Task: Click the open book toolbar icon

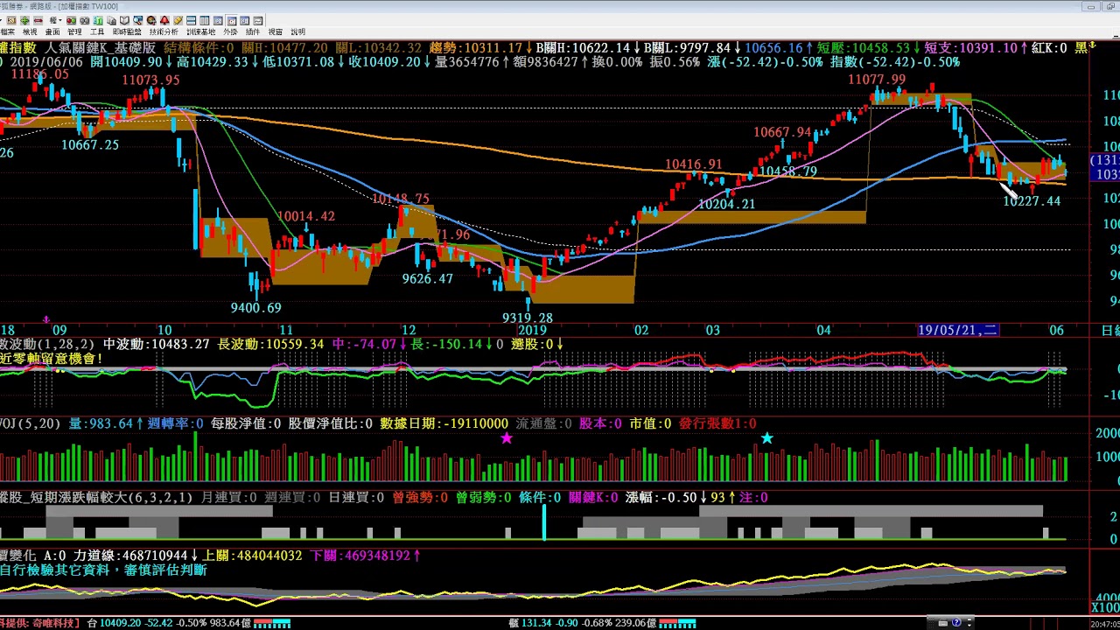Action: (124, 20)
